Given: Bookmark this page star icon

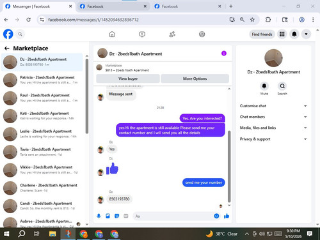Looking at the screenshot, I should pos(252,20).
